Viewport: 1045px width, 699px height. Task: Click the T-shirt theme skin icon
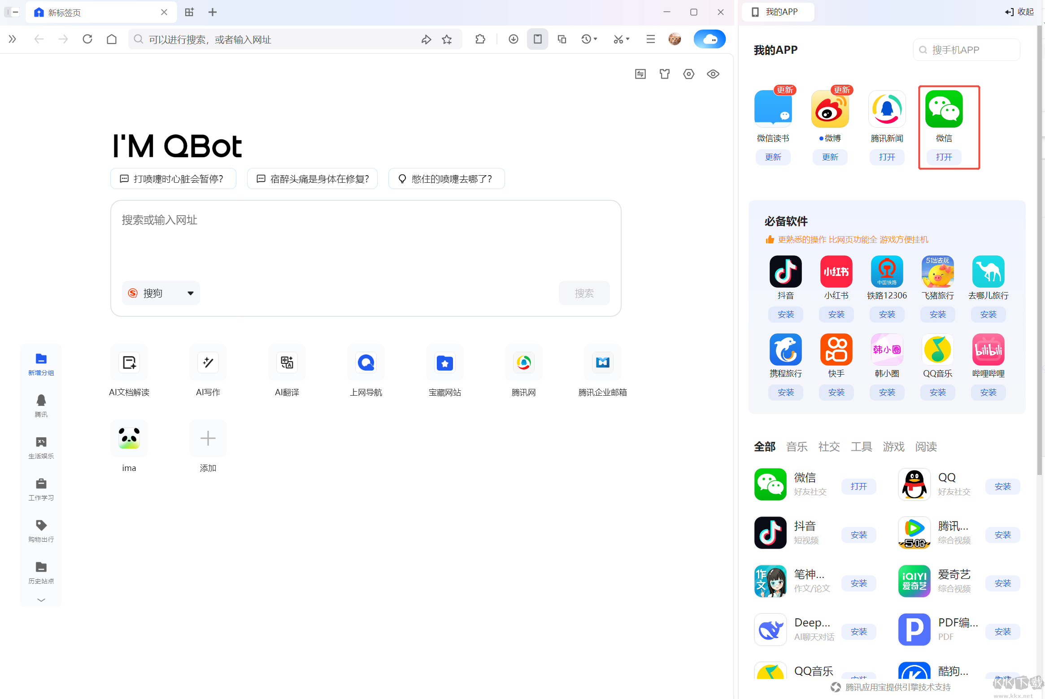[665, 73]
